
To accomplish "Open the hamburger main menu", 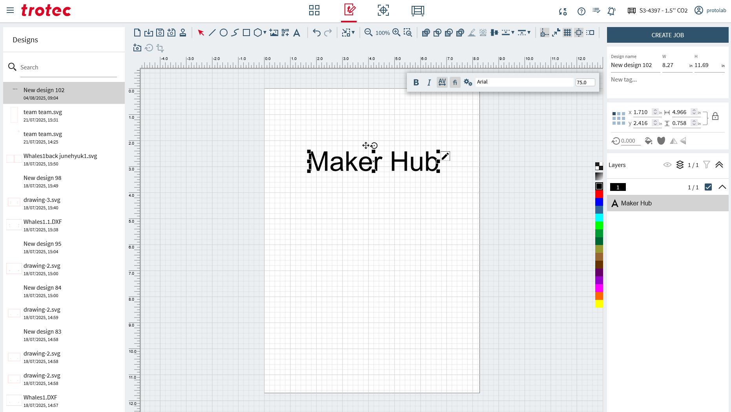I will click(x=10, y=11).
